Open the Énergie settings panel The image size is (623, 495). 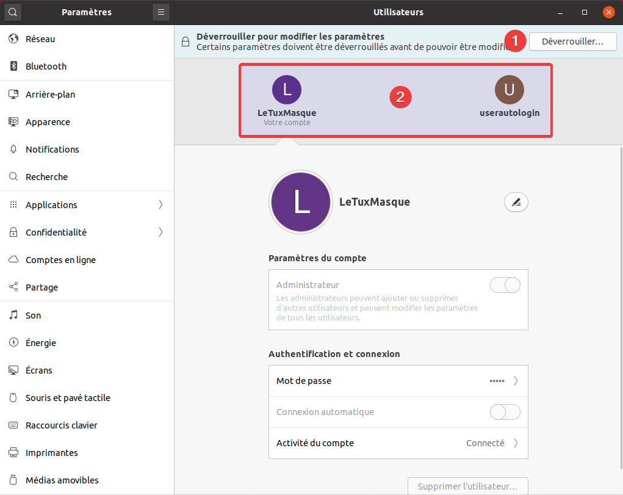point(41,343)
